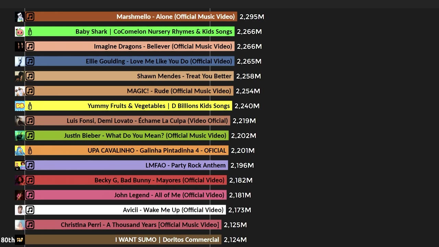Click the 80th rank label
Image resolution: width=439 pixels, height=247 pixels.
point(8,240)
